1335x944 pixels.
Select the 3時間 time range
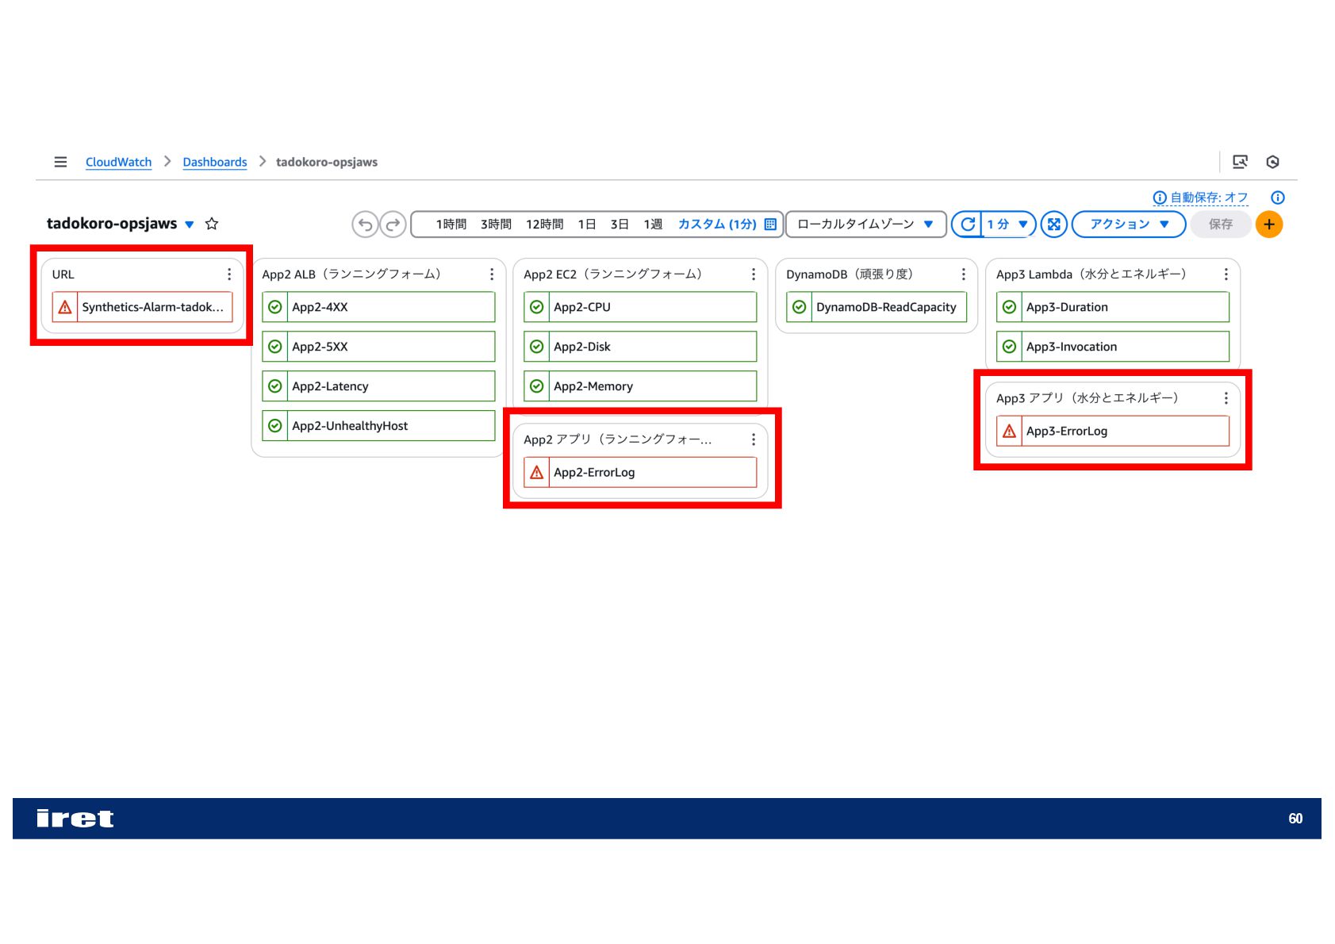point(496,224)
